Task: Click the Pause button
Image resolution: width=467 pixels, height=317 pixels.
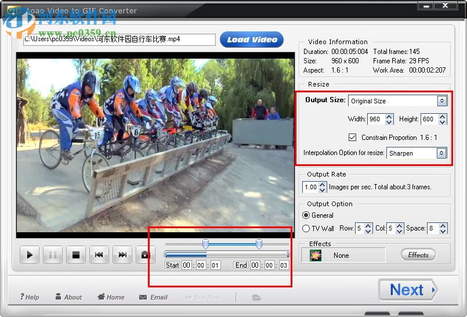Action: click(53, 254)
